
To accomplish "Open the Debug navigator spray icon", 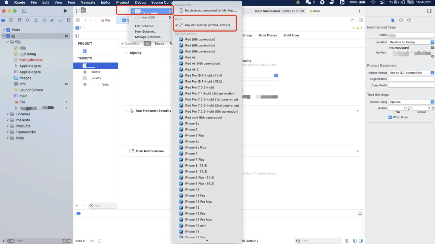I will pos(52,20).
